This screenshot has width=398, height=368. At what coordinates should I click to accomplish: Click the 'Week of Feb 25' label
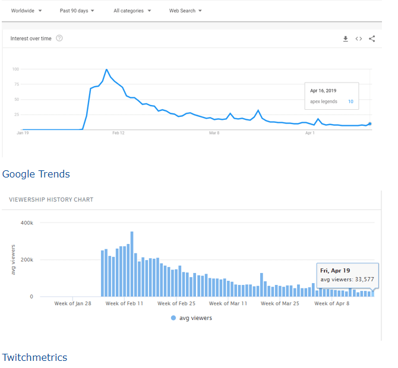(176, 303)
